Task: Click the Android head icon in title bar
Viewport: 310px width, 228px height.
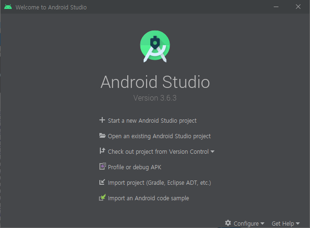Action: coord(8,7)
